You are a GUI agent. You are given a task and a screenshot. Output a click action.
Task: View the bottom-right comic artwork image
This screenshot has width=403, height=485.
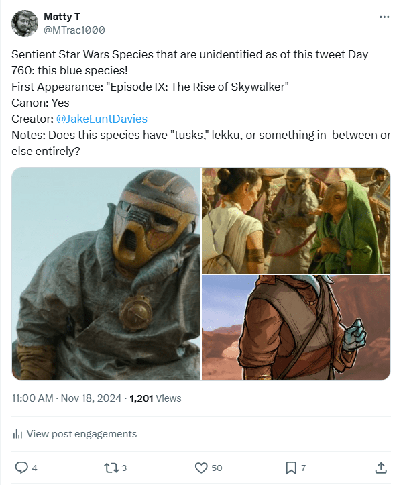[296, 327]
